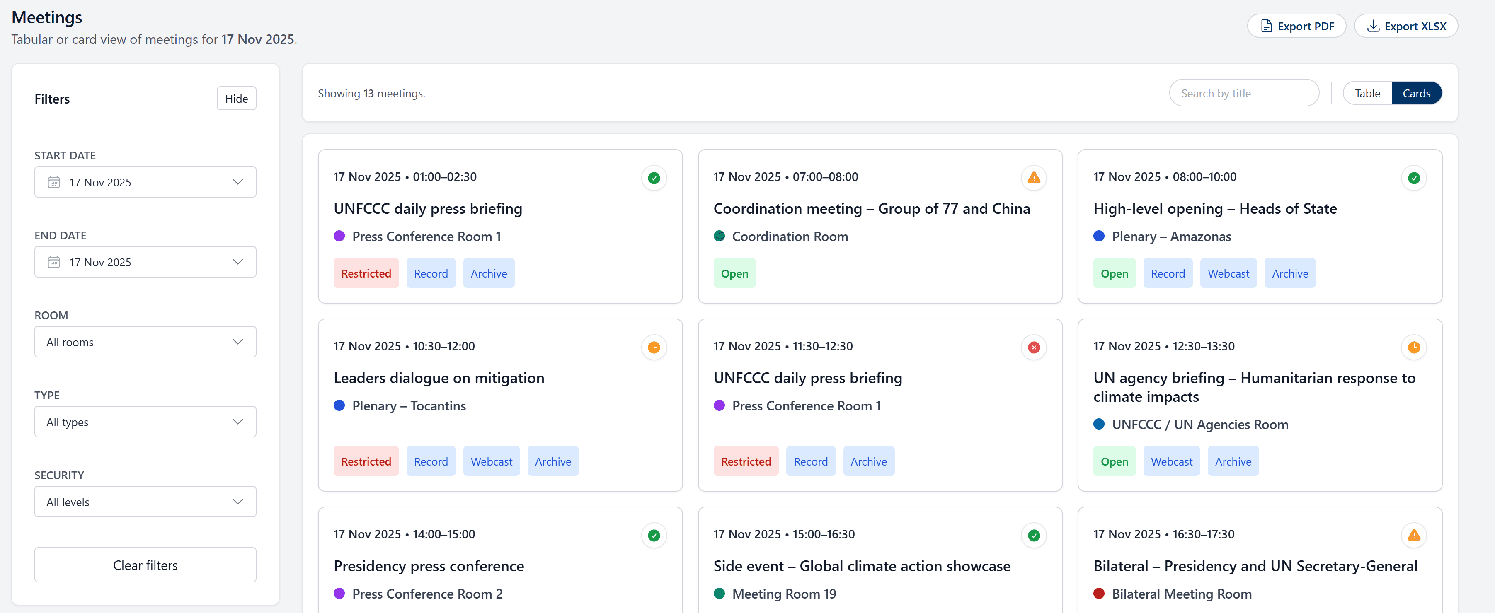The height and width of the screenshot is (613, 1495).
Task: Click the green dot beside Coordination Room
Action: point(719,236)
